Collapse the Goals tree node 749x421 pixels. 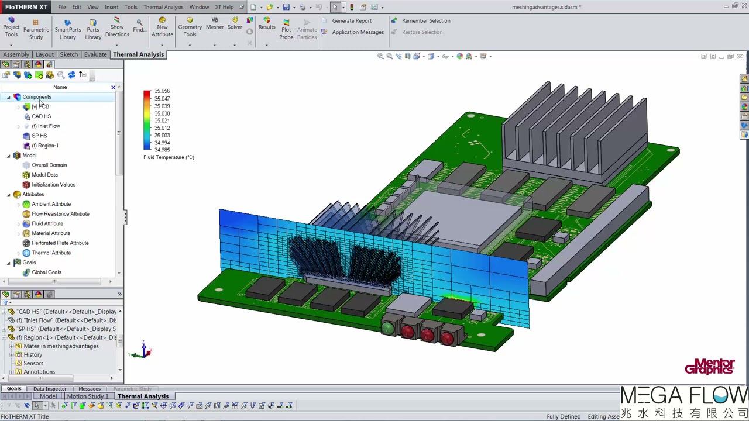pos(9,263)
